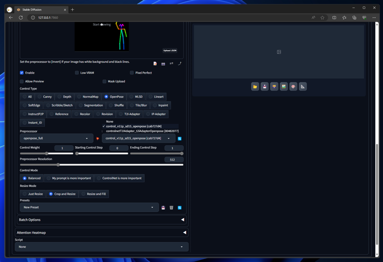Open the Preprocessor dropdown openpose_full

56,138
